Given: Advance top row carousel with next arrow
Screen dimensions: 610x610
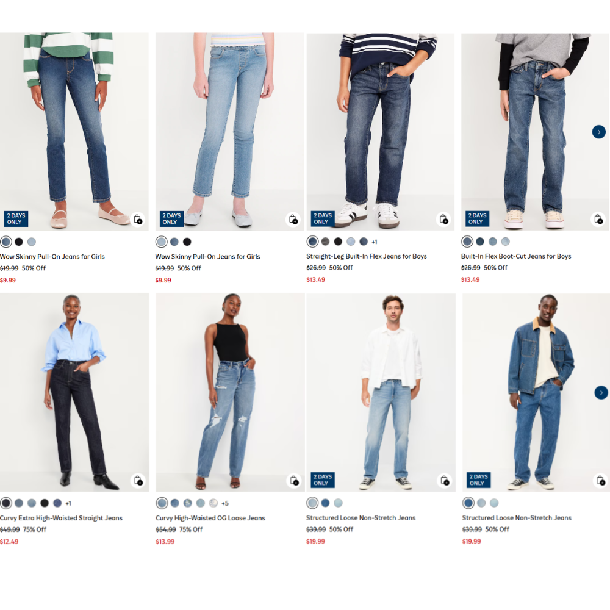Looking at the screenshot, I should click(x=599, y=132).
